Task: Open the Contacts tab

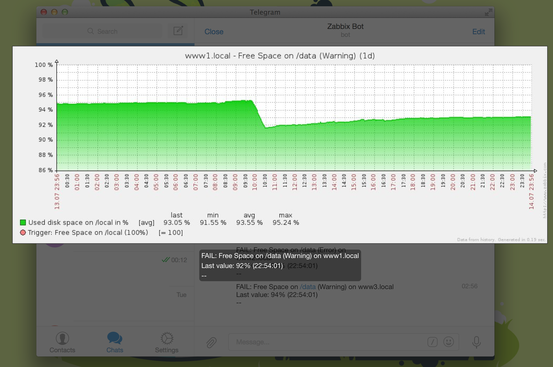Action: click(62, 342)
